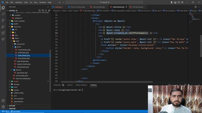The image size is (202, 113).
Task: Click the command center search box
Action: (104, 2)
